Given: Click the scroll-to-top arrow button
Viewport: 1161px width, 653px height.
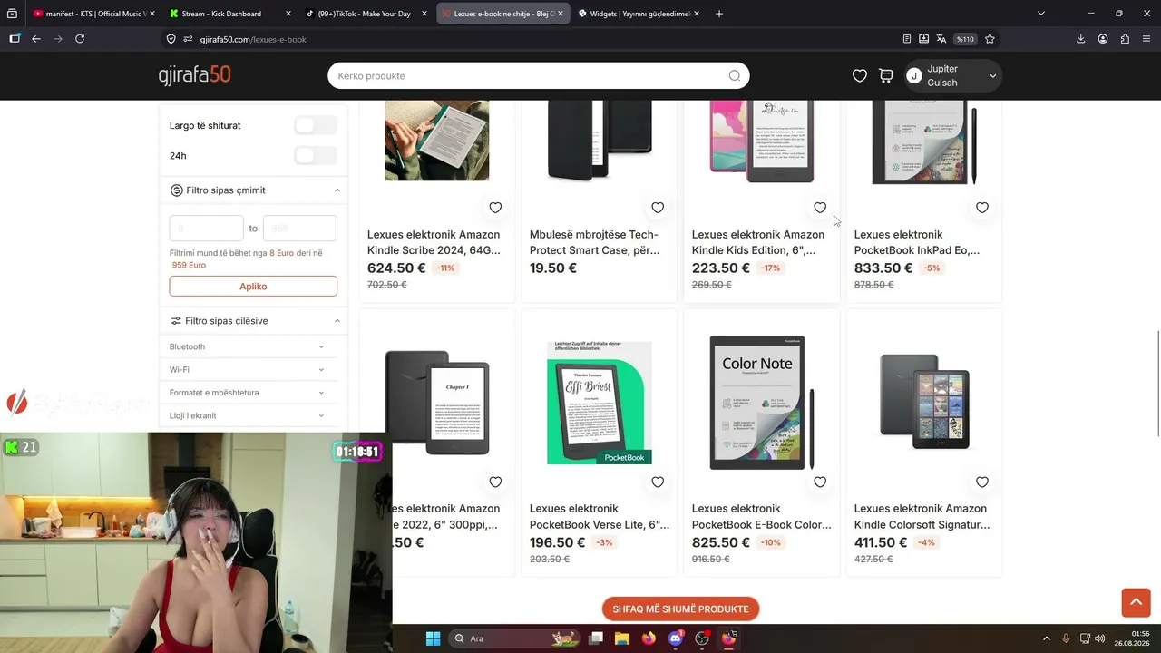Looking at the screenshot, I should point(1136,602).
